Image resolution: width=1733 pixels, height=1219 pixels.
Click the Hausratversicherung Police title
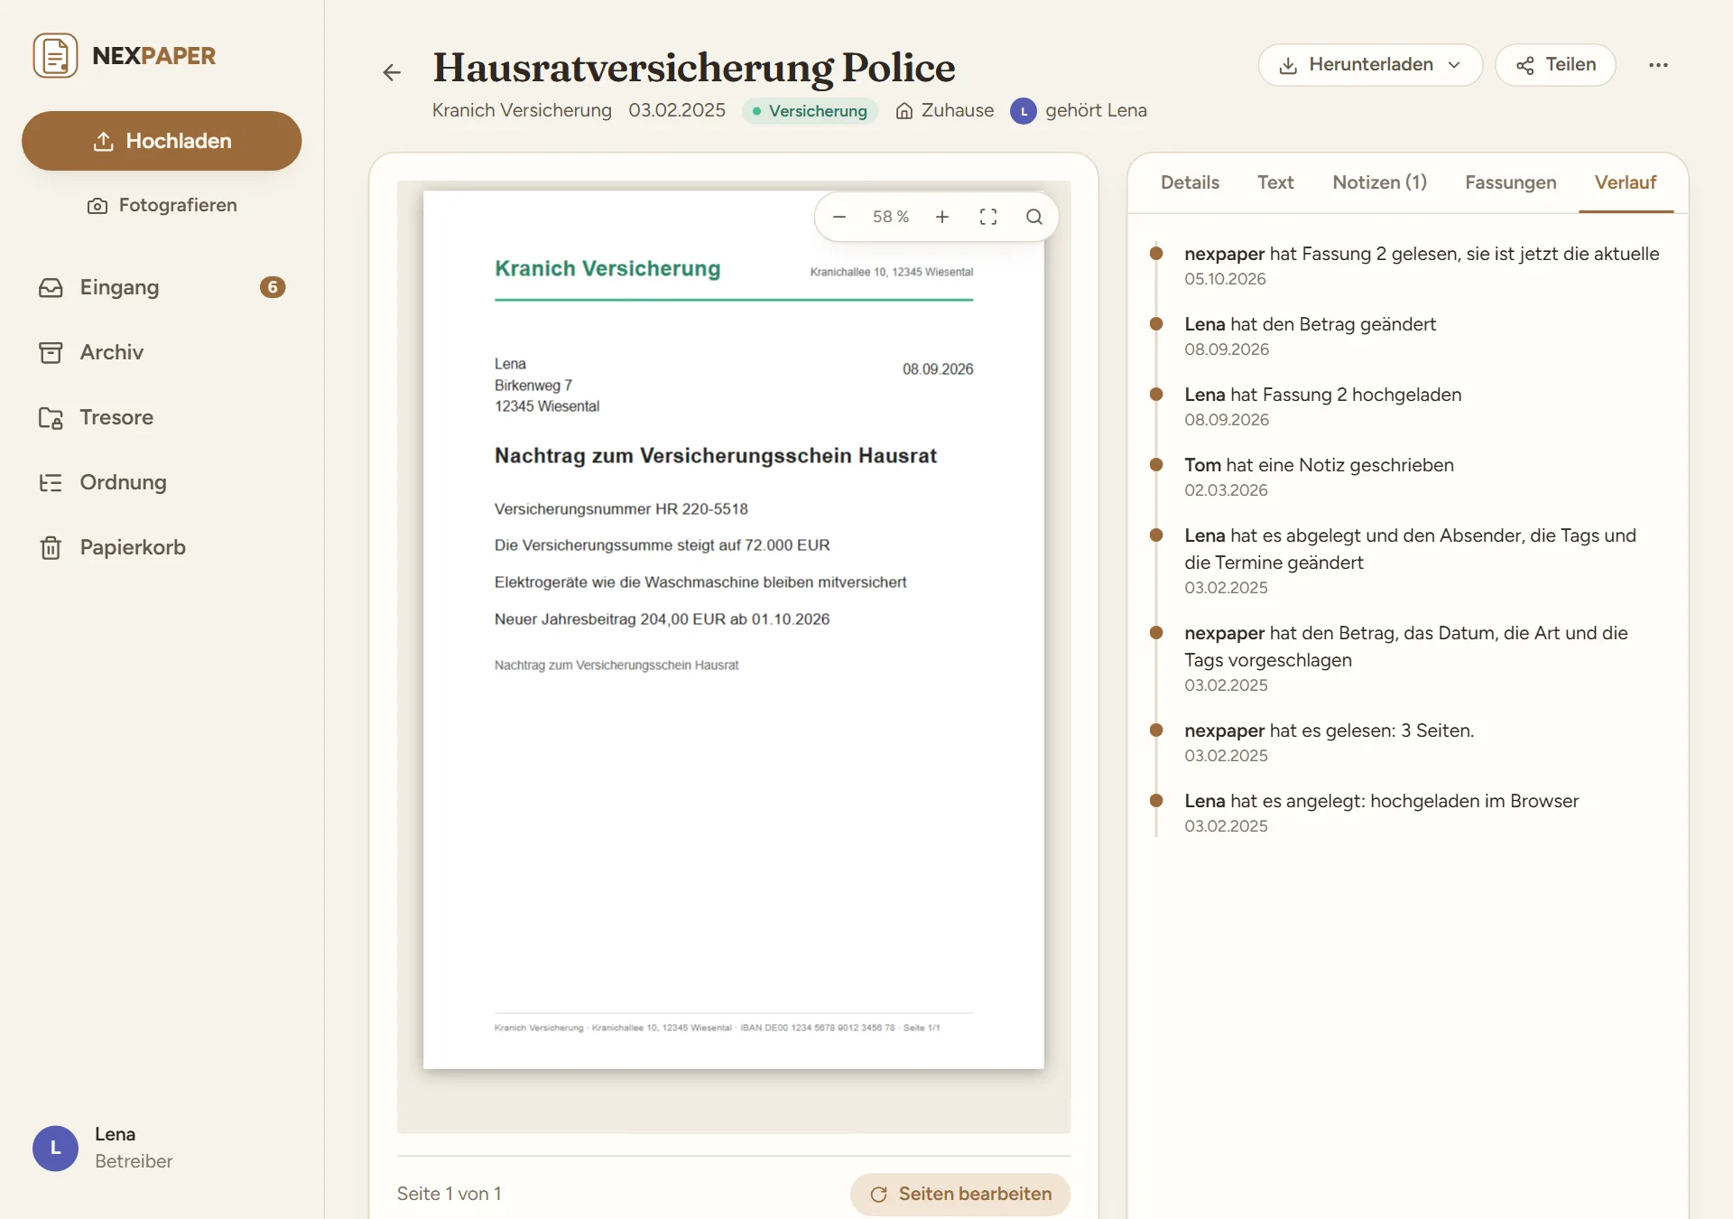click(x=693, y=67)
